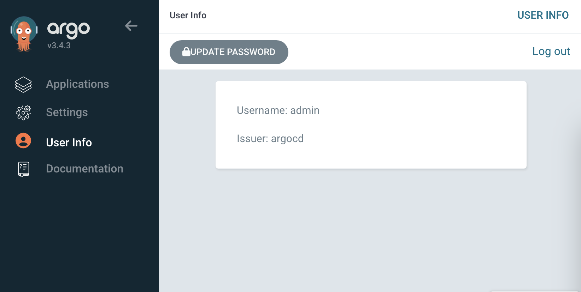Viewport: 581px width, 292px height.
Task: Click the Settings gears icon
Action: coord(23,112)
